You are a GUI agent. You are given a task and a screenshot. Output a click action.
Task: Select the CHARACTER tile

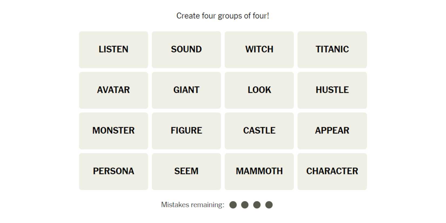[332, 171]
